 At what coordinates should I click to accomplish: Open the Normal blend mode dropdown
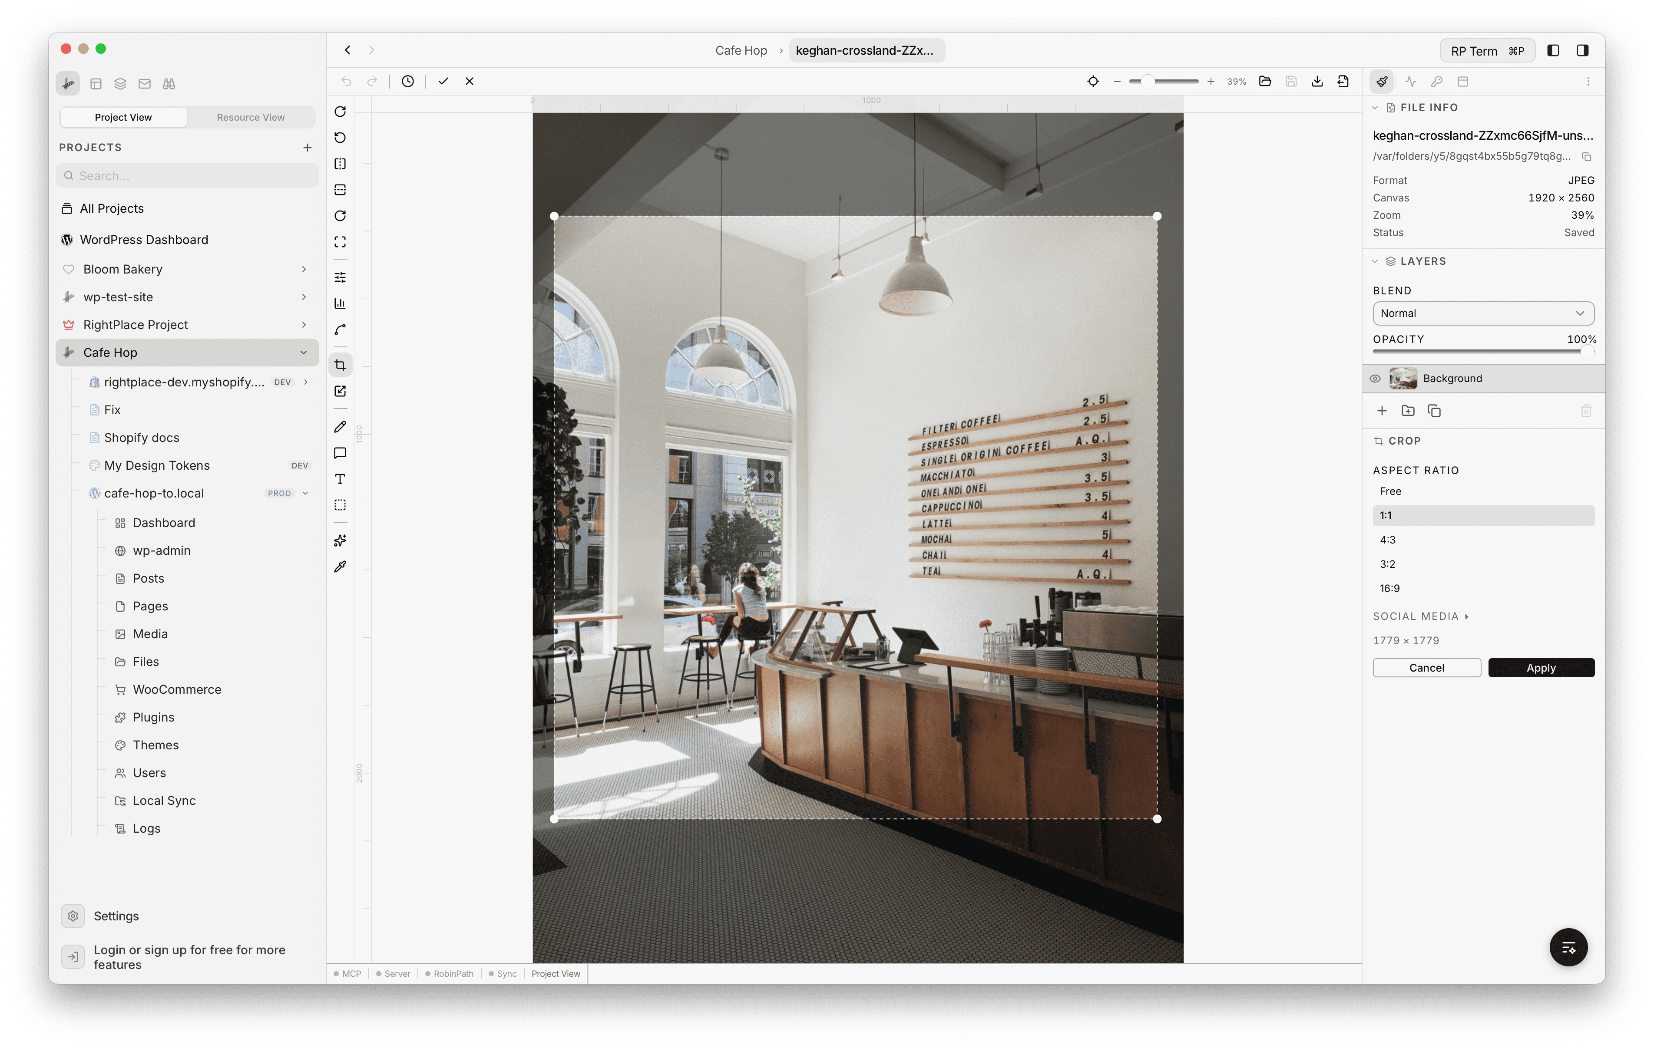[1482, 313]
